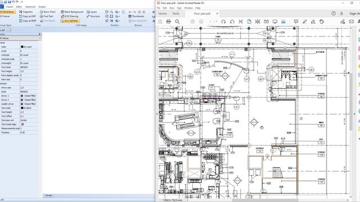Click the Home button in Acrobat
The image size is (360, 202).
click(163, 13)
